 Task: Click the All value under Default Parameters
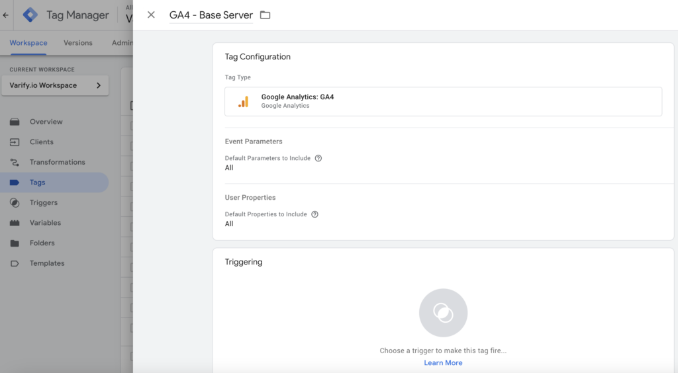tap(229, 168)
